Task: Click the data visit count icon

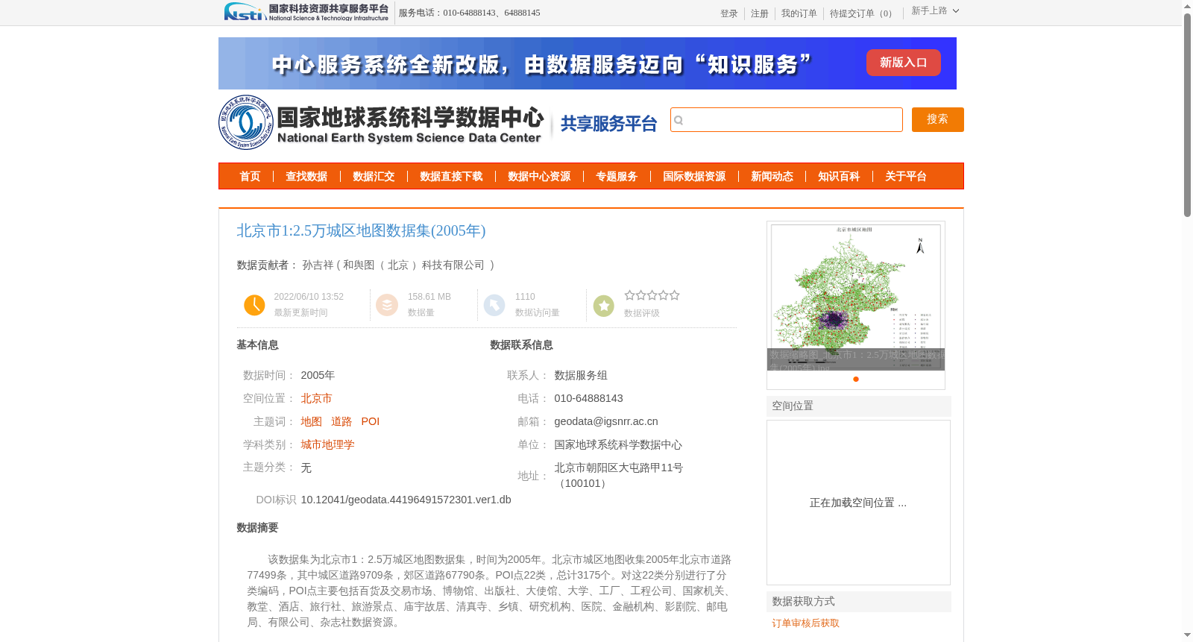Action: [x=494, y=305]
